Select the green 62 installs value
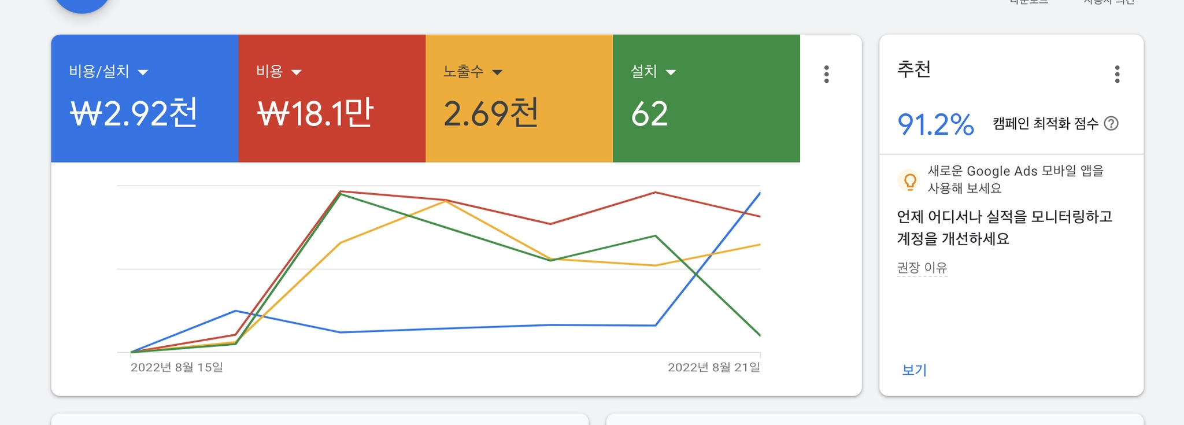The height and width of the screenshot is (425, 1184). point(649,114)
